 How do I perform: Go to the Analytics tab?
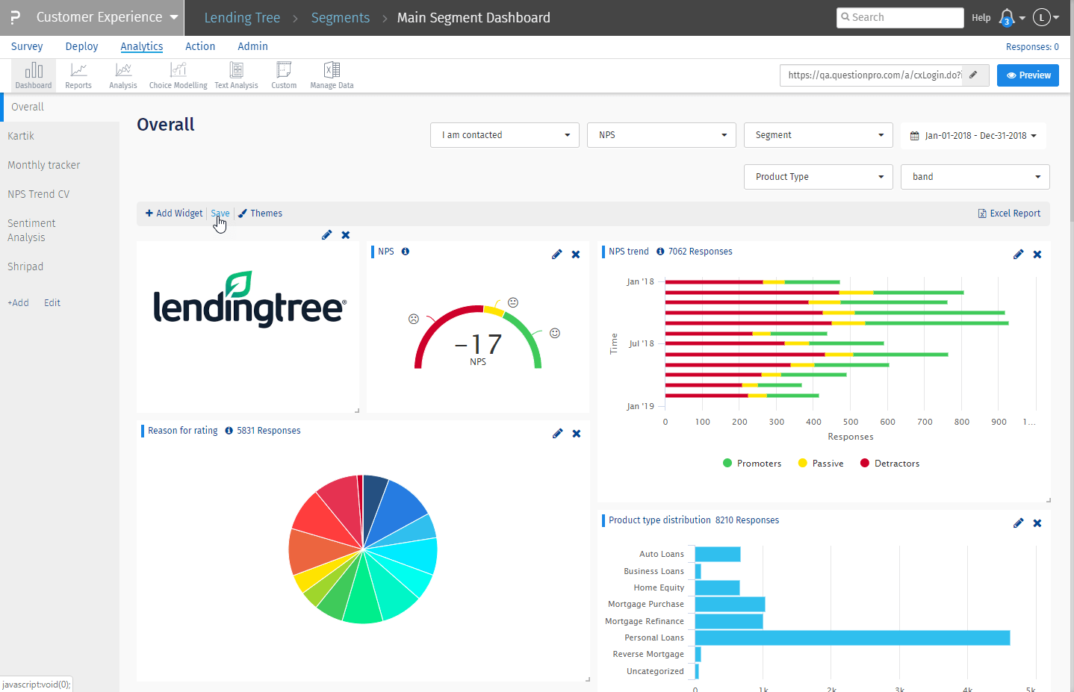click(x=142, y=46)
